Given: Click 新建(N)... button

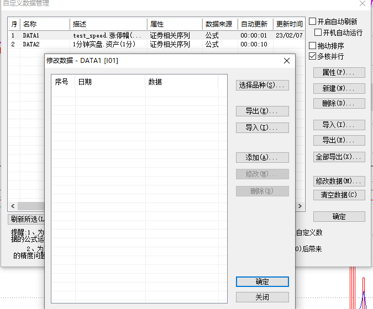Looking at the screenshot, I should pyautogui.click(x=339, y=88).
